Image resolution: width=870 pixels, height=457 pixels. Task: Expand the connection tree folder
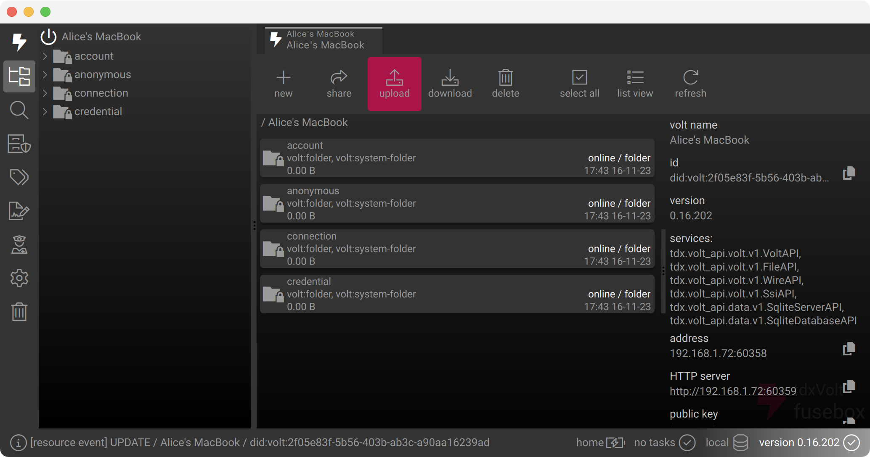pyautogui.click(x=45, y=93)
